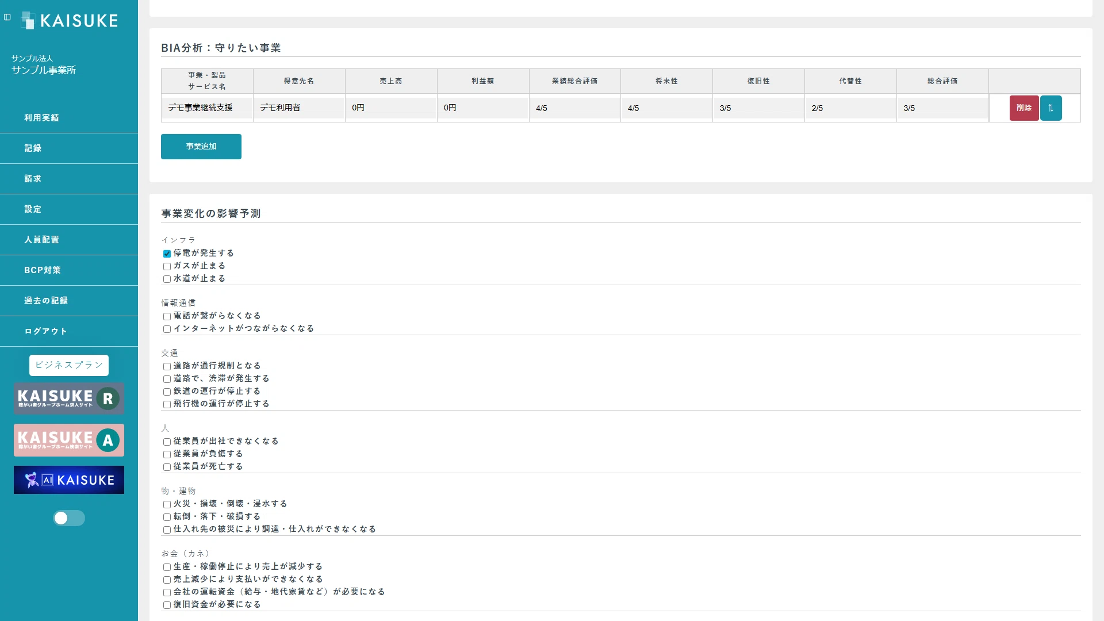Image resolution: width=1104 pixels, height=621 pixels.
Task: Open the KAISUKE A banner
Action: (69, 440)
